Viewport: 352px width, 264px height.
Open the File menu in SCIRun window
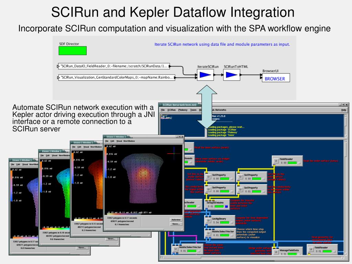click(x=163, y=110)
